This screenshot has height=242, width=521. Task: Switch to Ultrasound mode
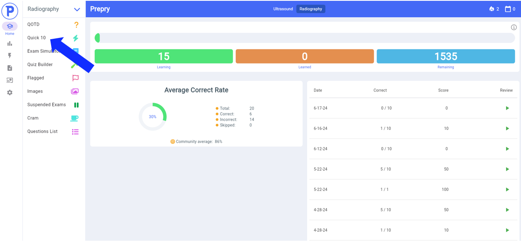(283, 9)
